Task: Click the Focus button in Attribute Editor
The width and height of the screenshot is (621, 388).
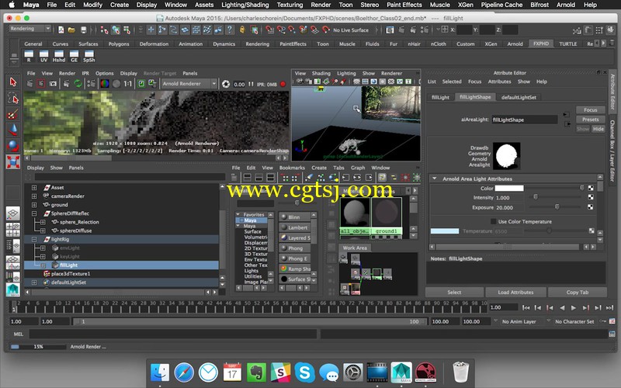Action: 590,110
